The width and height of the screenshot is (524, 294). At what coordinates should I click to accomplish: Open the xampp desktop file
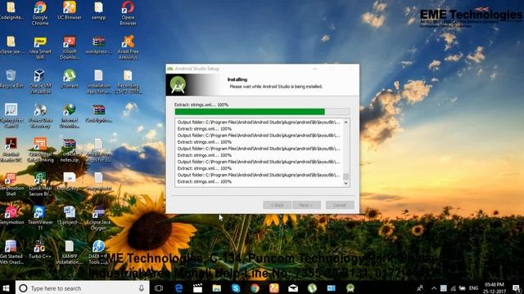pyautogui.click(x=98, y=10)
